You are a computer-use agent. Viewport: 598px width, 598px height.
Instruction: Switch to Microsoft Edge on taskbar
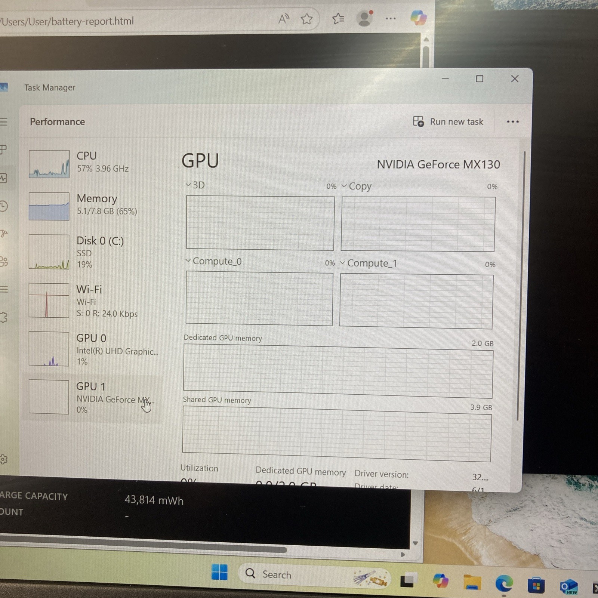504,584
